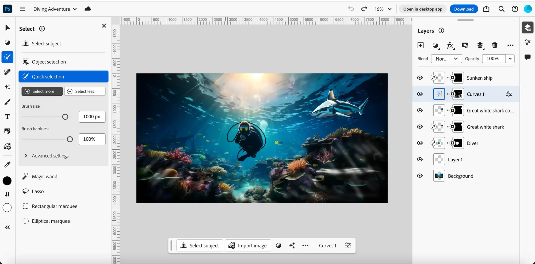Delete the selected layer using the trash icon
The image size is (535, 264).
click(495, 45)
